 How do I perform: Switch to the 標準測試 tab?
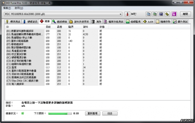click(x=13, y=22)
